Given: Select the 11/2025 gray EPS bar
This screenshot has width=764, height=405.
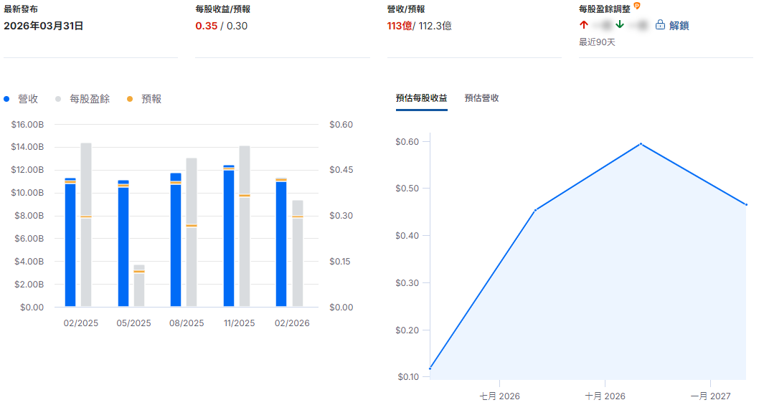Looking at the screenshot, I should click(x=245, y=227).
